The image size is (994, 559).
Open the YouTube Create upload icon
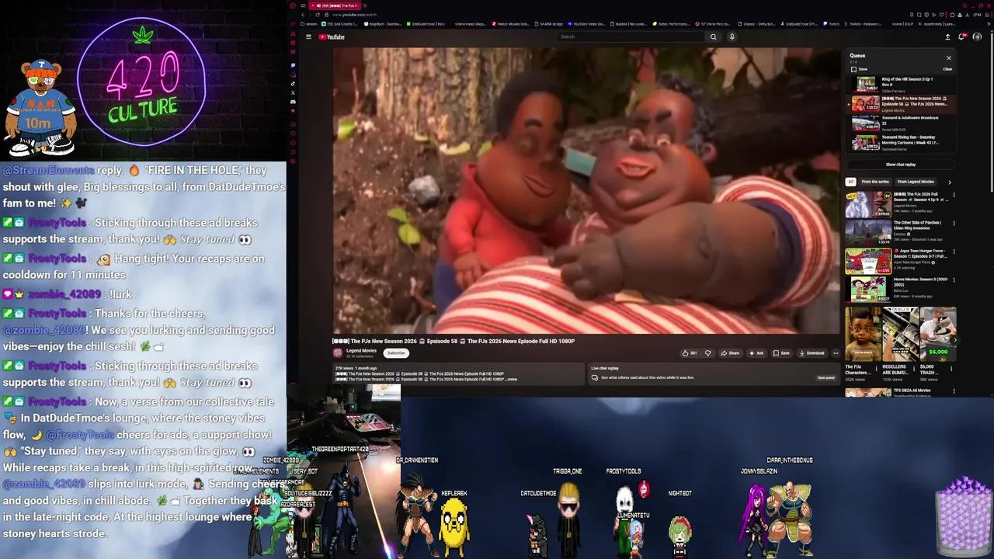tap(947, 36)
